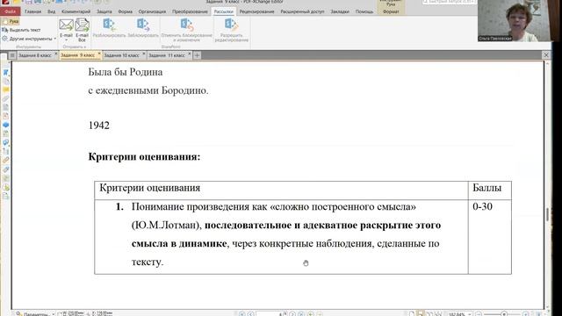This screenshot has width=562, height=316.
Task: Click the line "с ежедневными Бородино."
Action: 148,90
